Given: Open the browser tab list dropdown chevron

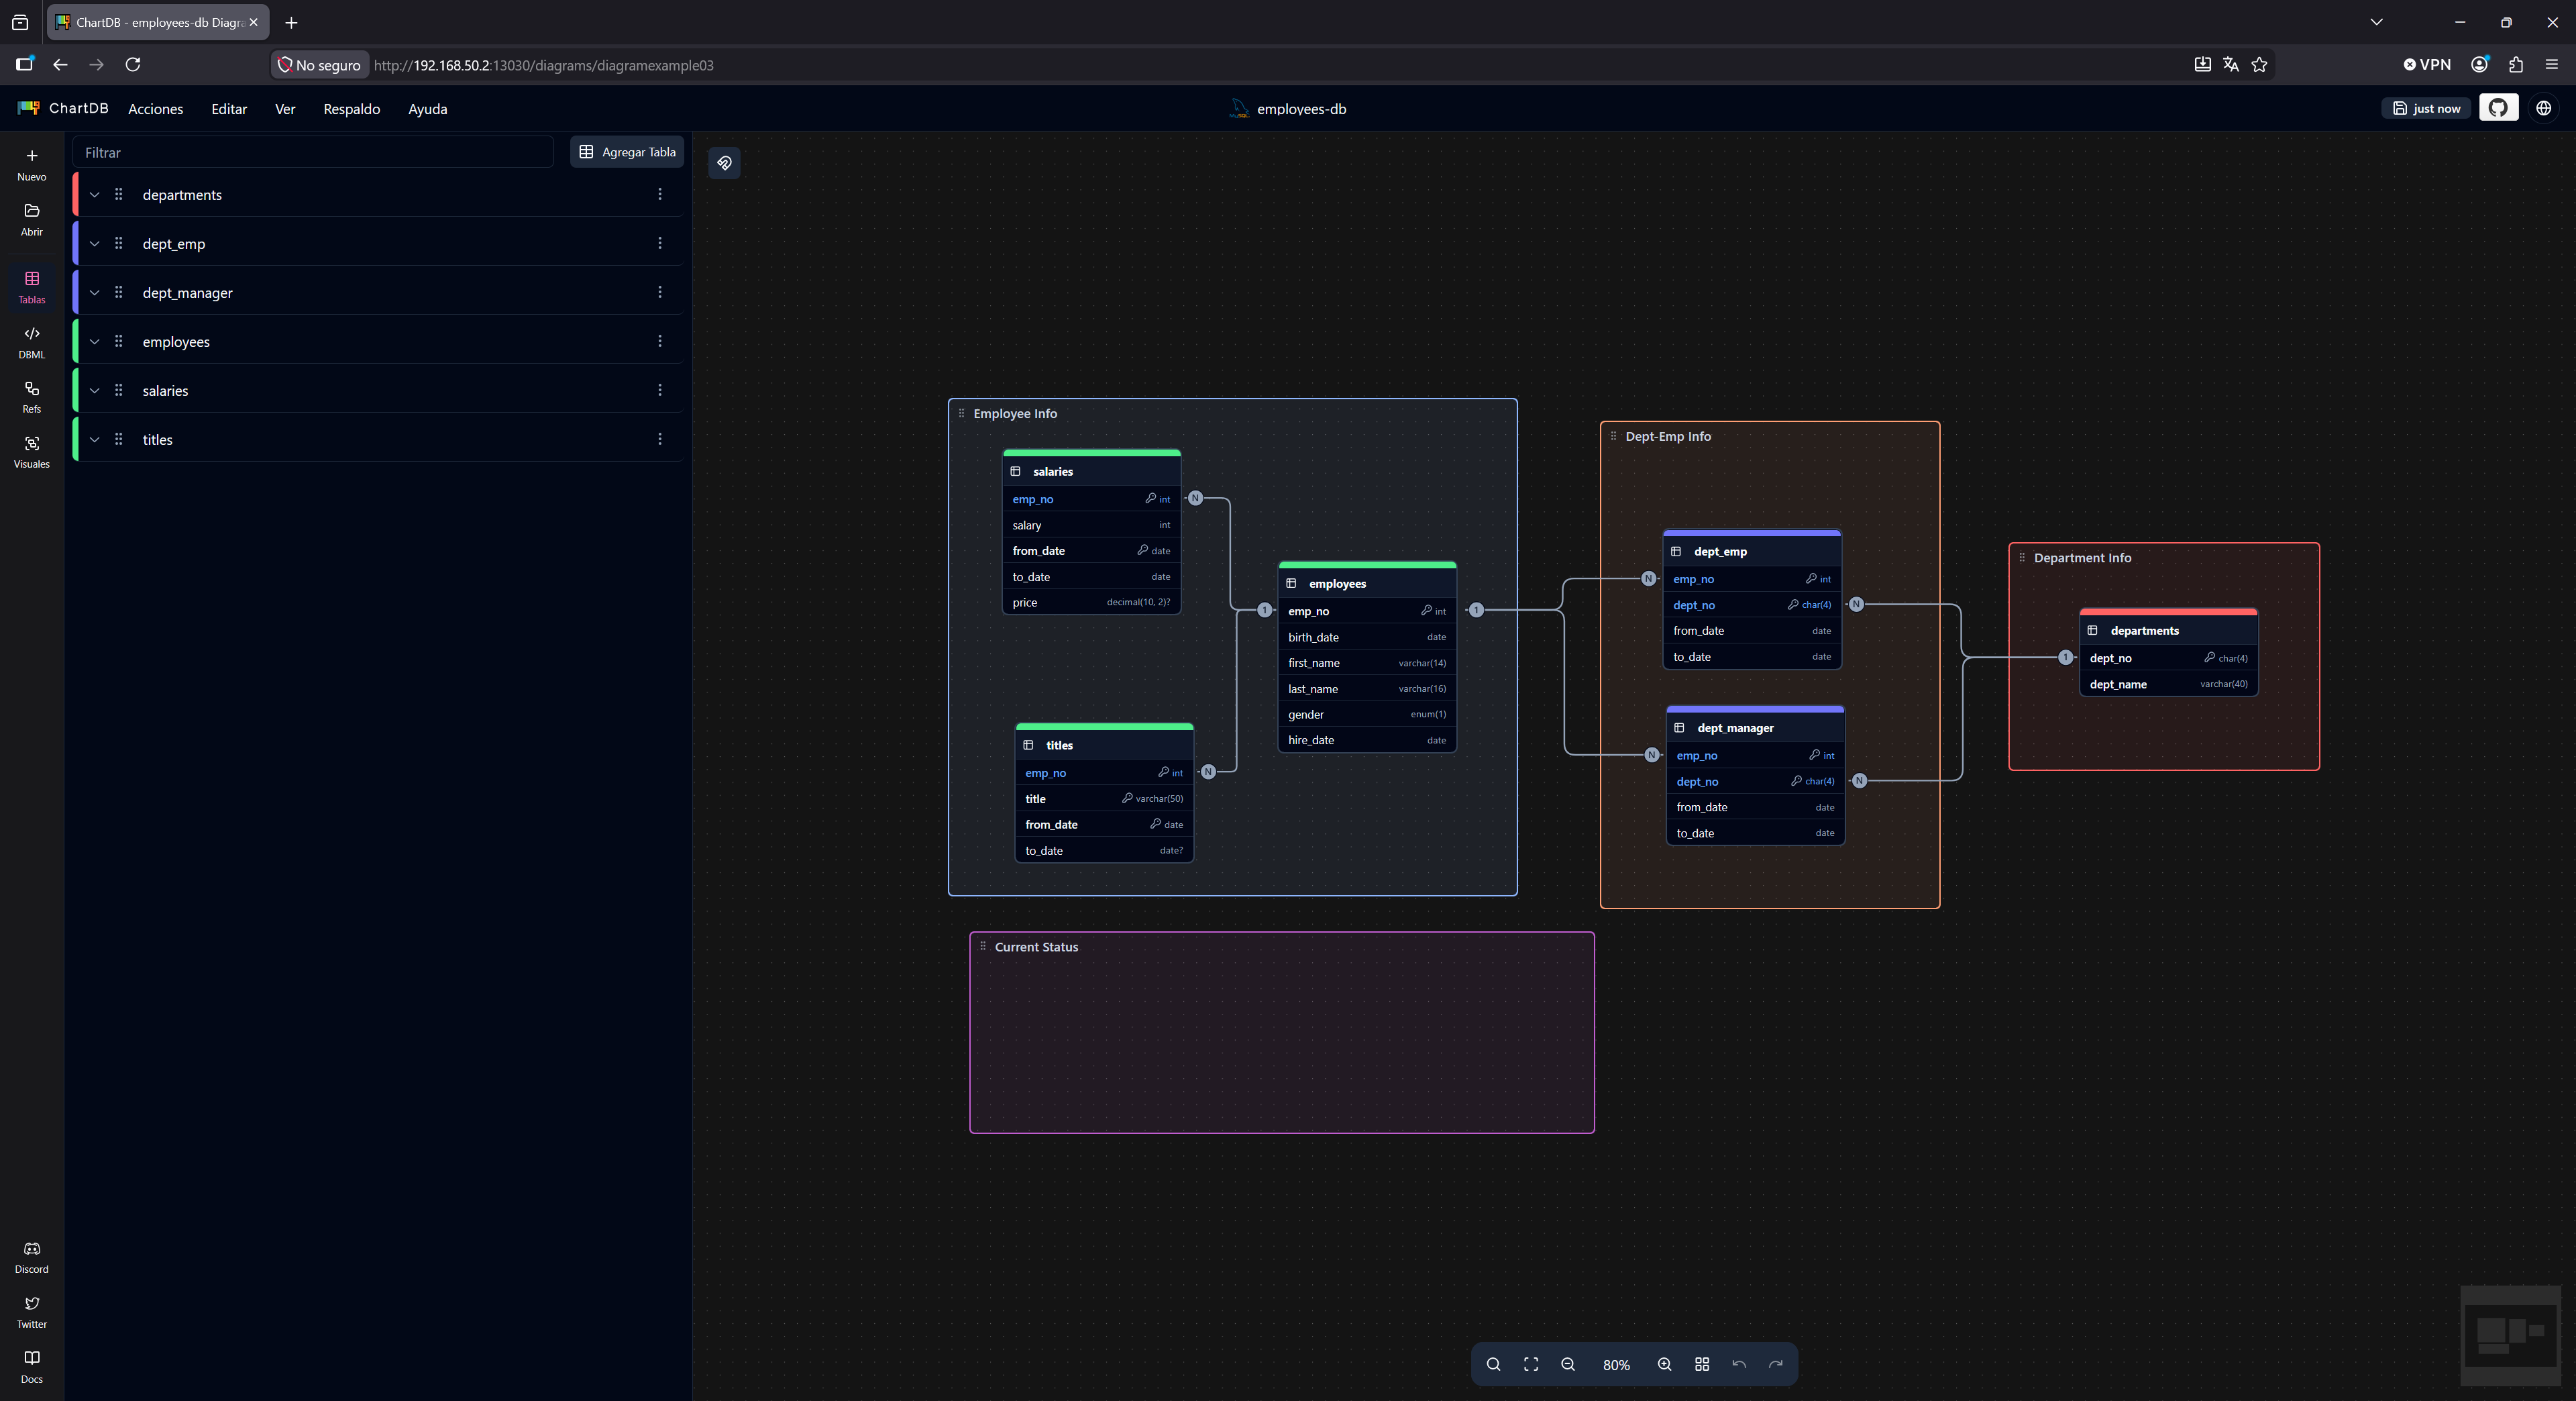Looking at the screenshot, I should 2377,22.
